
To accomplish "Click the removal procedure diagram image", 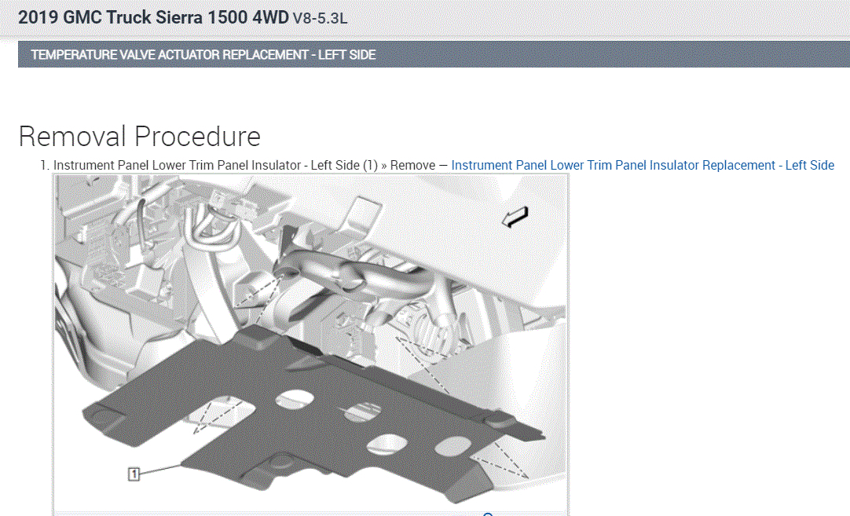I will tap(310, 344).
